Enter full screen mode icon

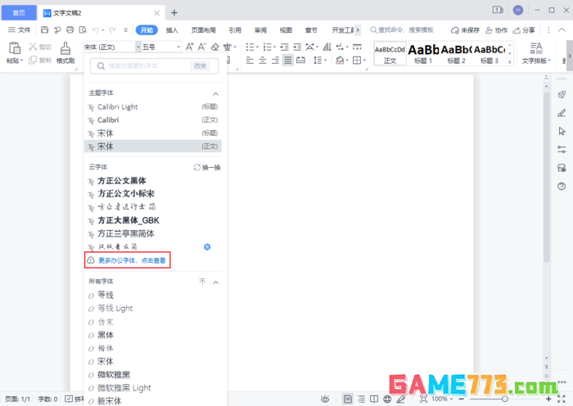click(562, 399)
